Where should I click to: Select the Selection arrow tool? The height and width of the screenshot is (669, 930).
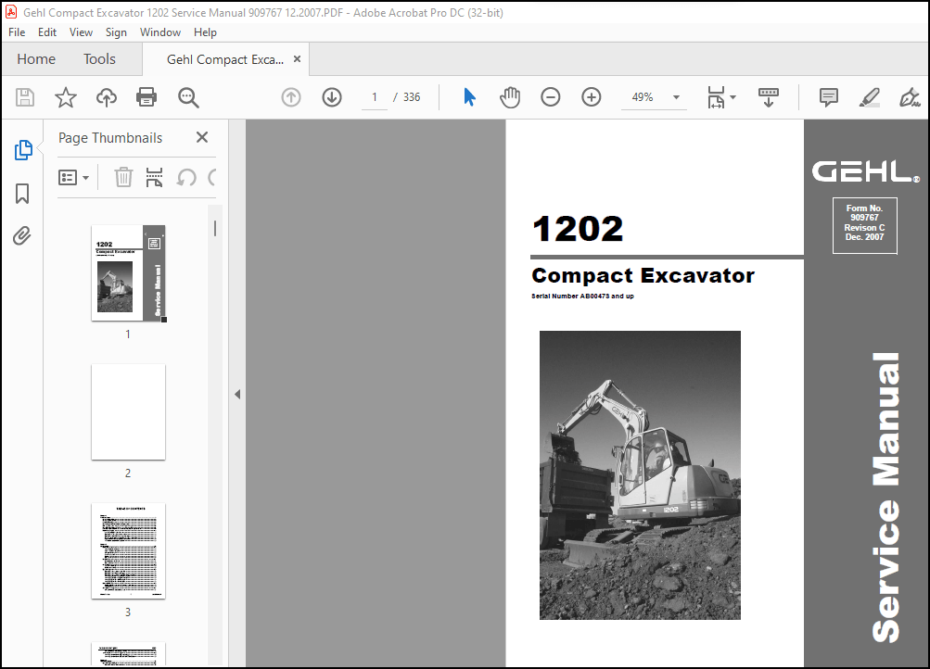[x=468, y=96]
